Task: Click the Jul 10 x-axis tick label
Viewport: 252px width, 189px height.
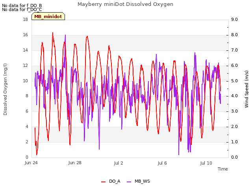Action: pyautogui.click(x=206, y=163)
